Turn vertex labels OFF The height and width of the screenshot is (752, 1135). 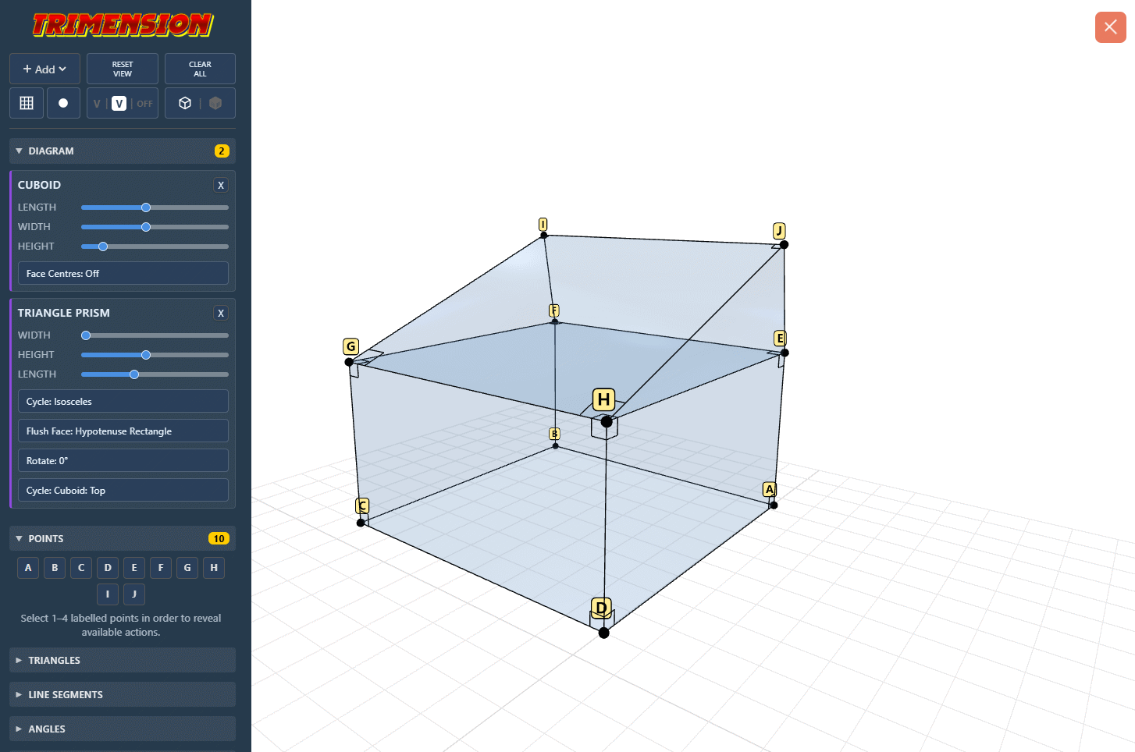[x=145, y=104]
